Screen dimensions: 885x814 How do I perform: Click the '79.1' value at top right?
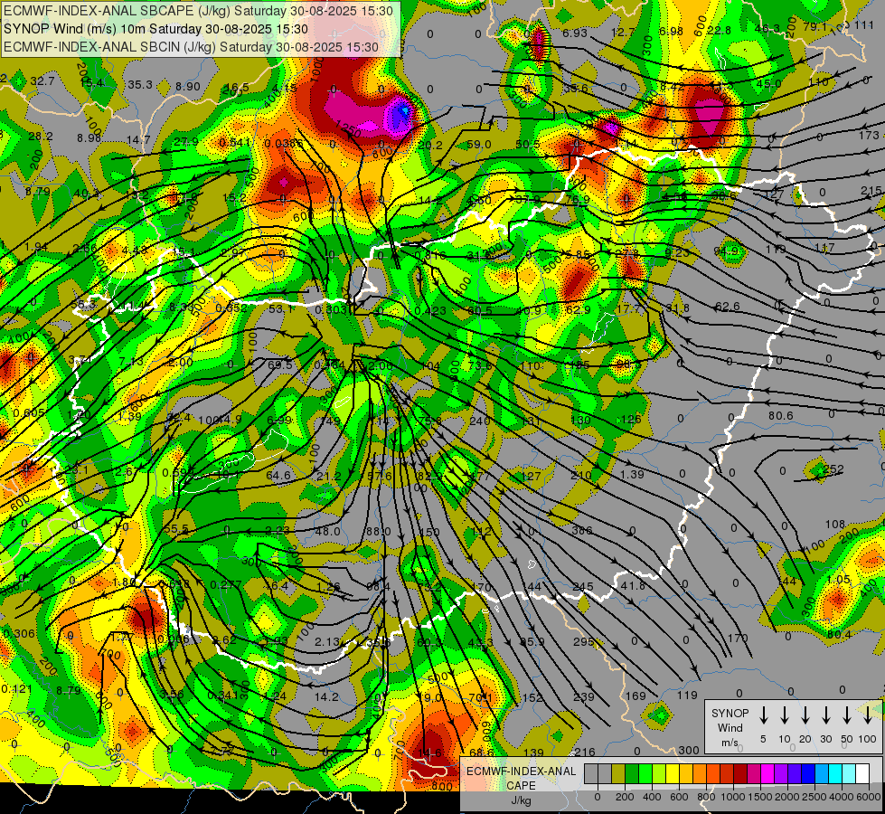pyautogui.click(x=815, y=26)
